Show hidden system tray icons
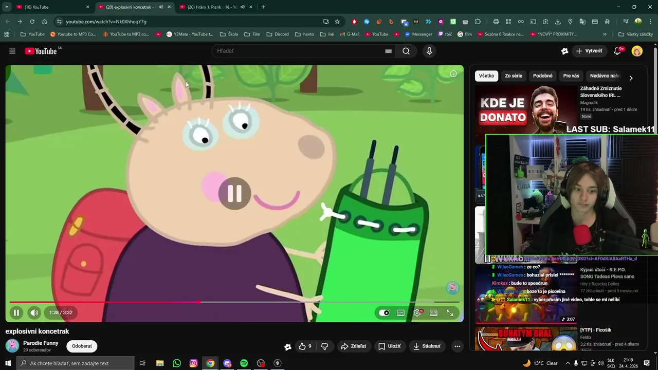Screen dimensions: 658x370 (568, 363)
